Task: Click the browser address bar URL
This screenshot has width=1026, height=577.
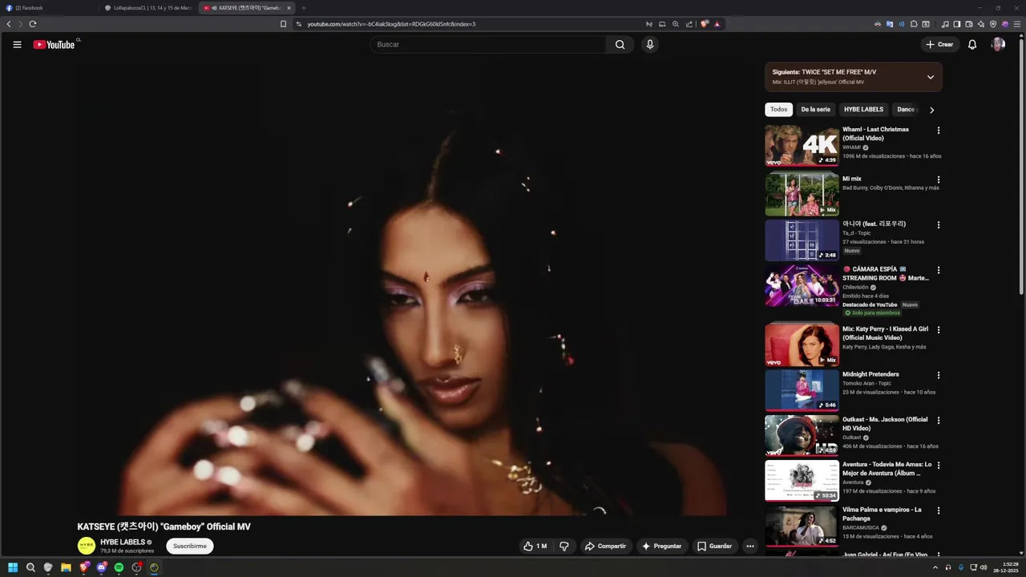Action: (x=391, y=24)
